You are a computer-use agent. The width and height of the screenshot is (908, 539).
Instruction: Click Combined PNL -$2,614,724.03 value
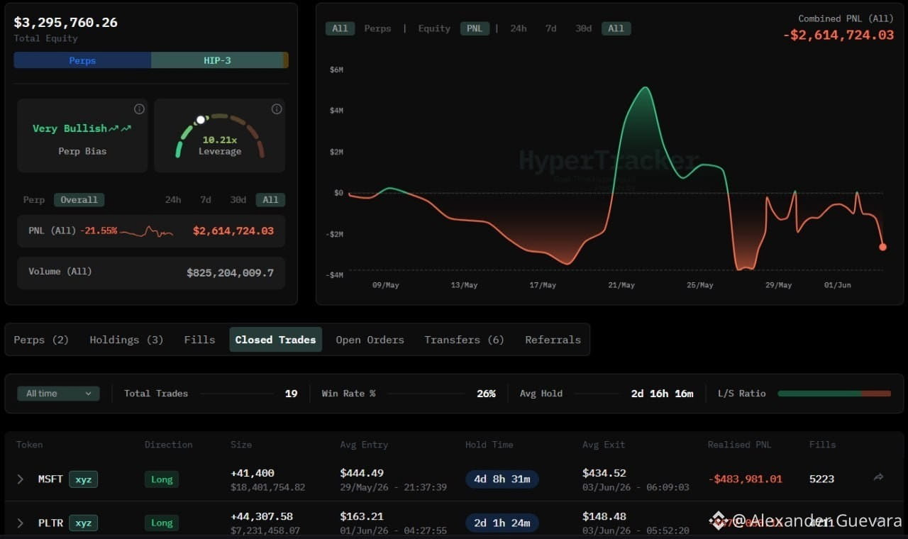pyautogui.click(x=838, y=35)
